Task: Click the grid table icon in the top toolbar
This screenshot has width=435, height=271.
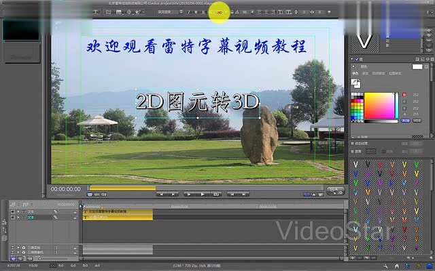Action: pos(119,12)
